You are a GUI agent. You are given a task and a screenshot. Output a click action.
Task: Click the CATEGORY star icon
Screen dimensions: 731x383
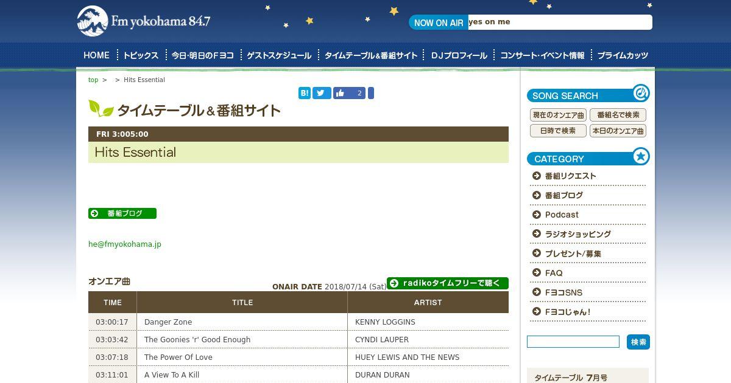641,156
